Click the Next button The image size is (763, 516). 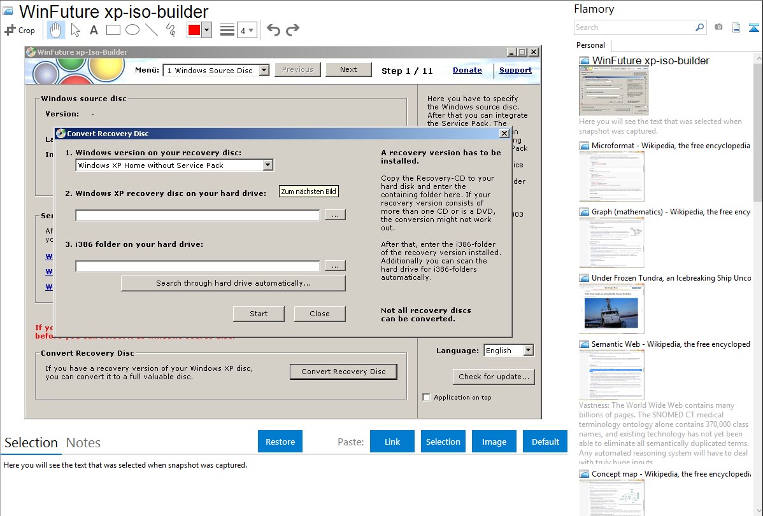click(348, 69)
